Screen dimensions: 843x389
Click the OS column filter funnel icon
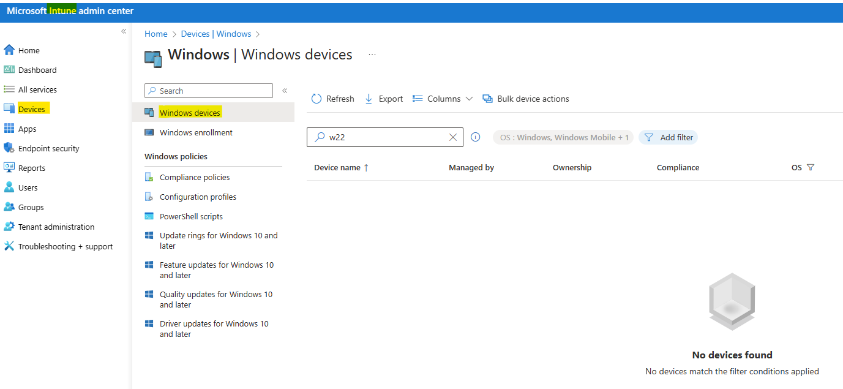811,167
